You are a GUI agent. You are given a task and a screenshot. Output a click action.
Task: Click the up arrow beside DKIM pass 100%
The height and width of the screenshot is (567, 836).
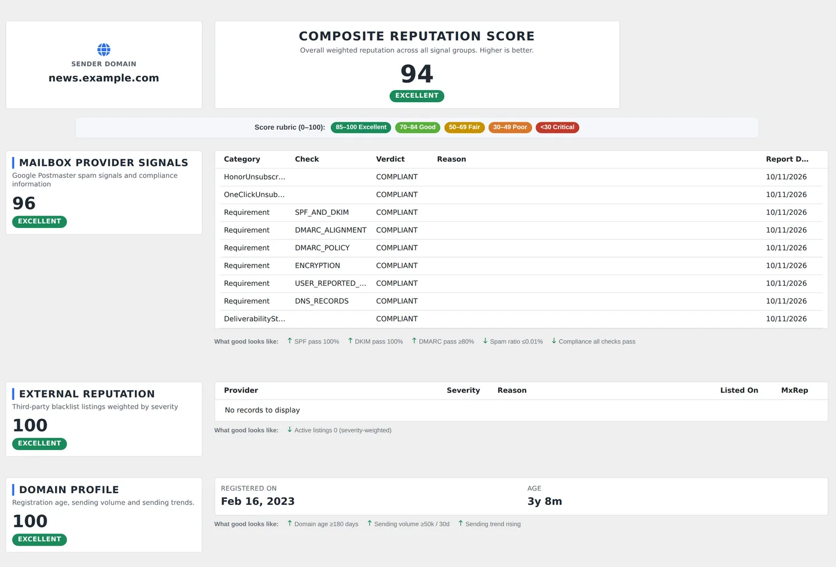[351, 341]
